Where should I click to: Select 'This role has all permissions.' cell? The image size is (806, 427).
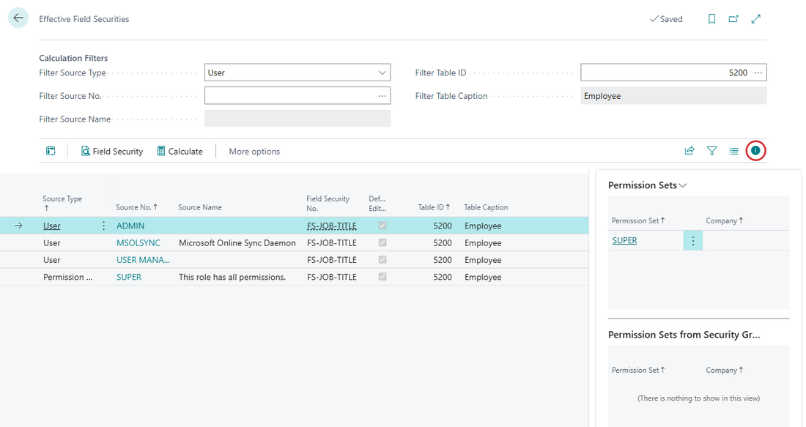(232, 276)
